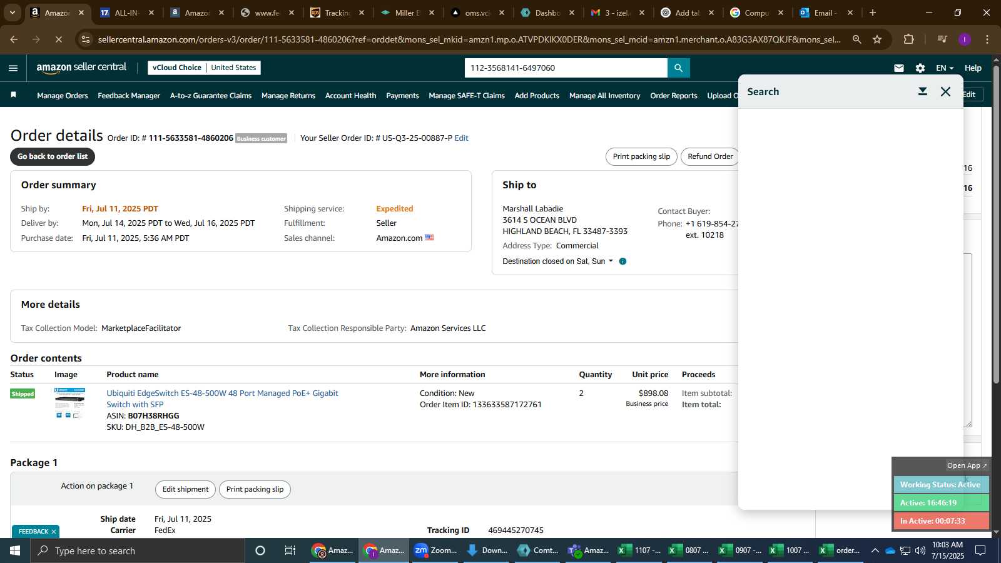The width and height of the screenshot is (1001, 563).
Task: Open the Downloads taskbar item
Action: [487, 550]
